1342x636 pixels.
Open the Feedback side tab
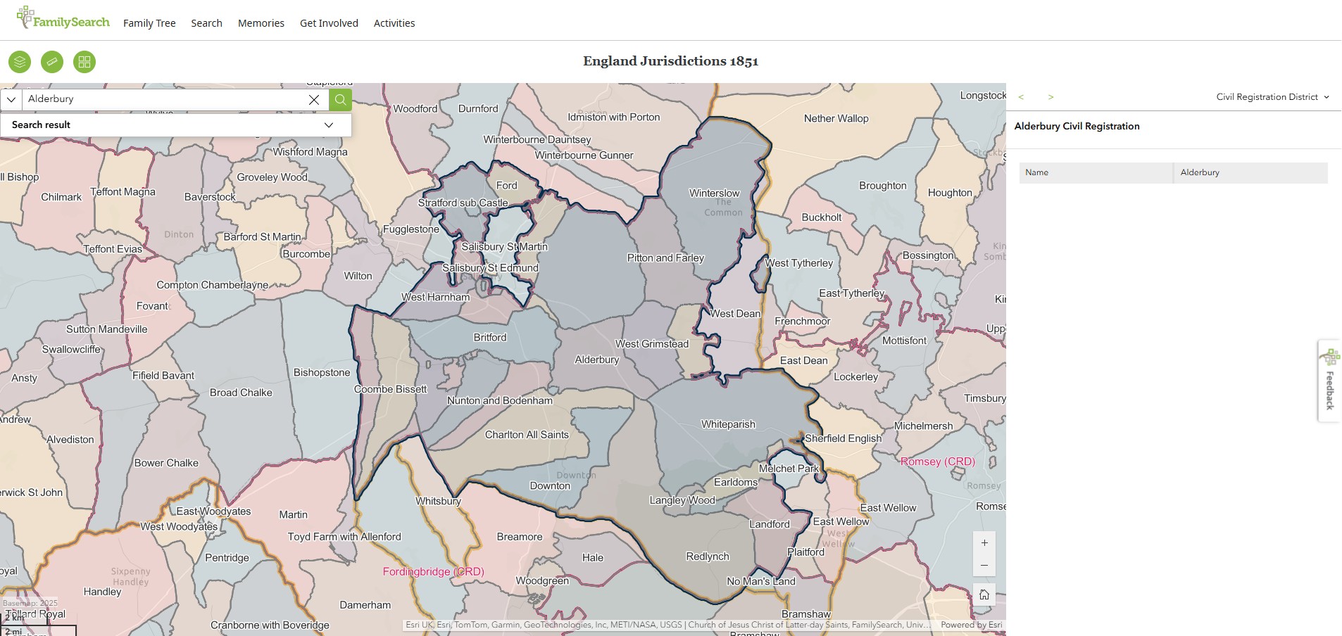click(1329, 380)
